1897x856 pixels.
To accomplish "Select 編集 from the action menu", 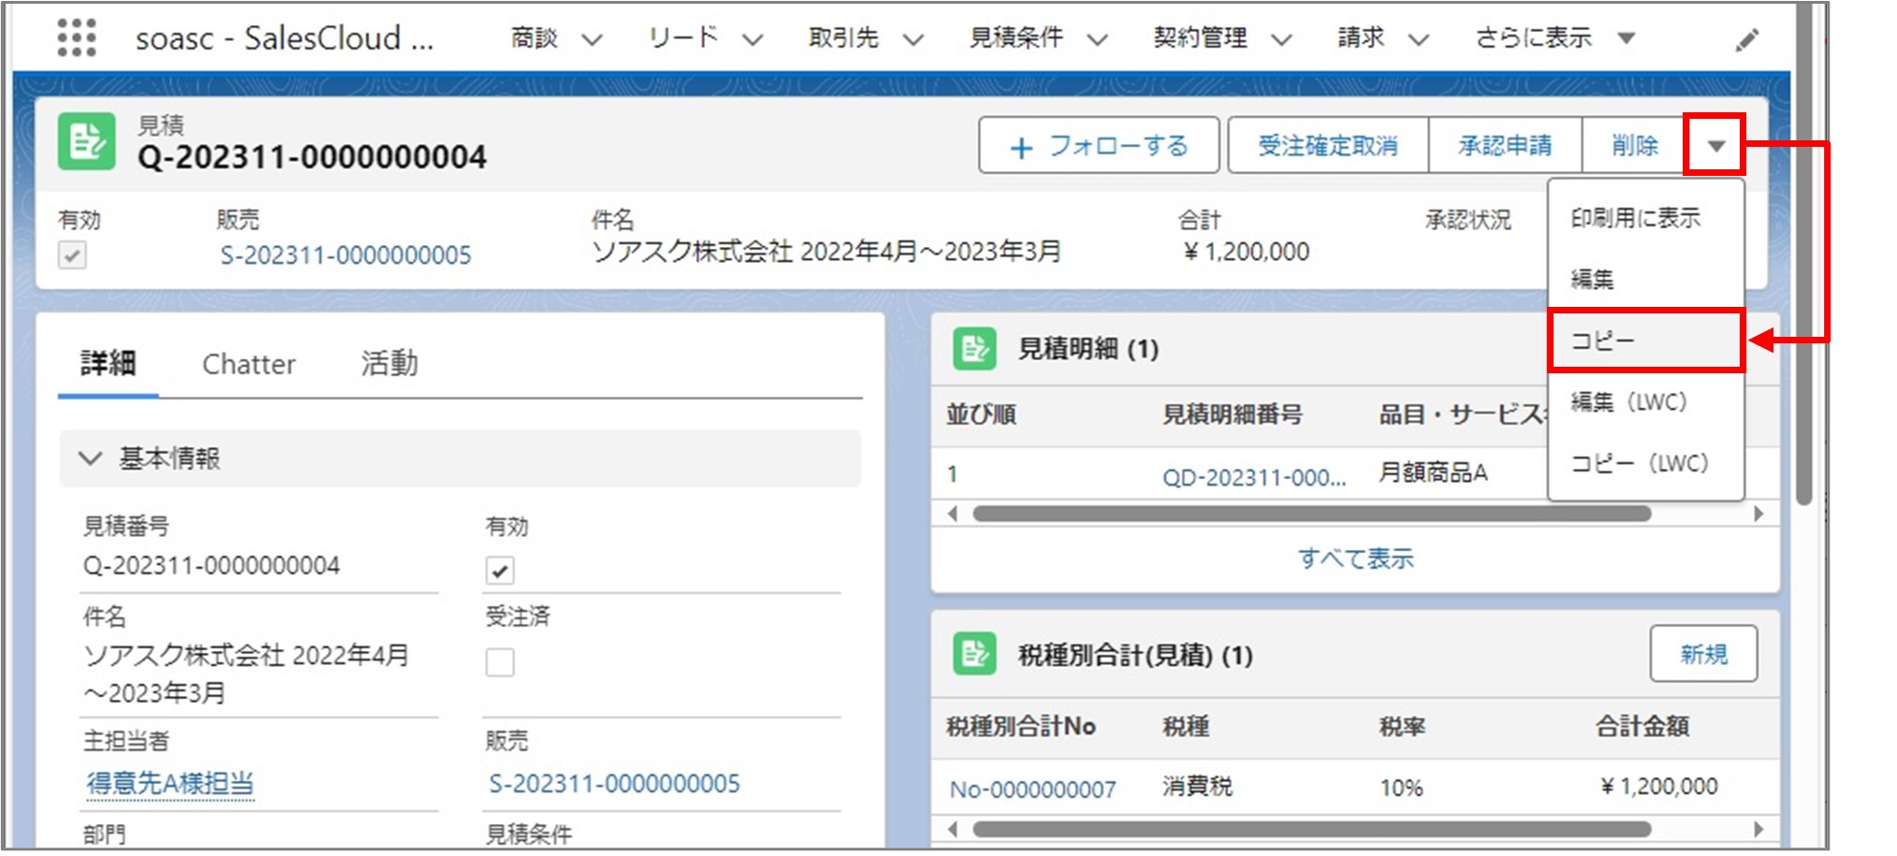I will coord(1645,279).
